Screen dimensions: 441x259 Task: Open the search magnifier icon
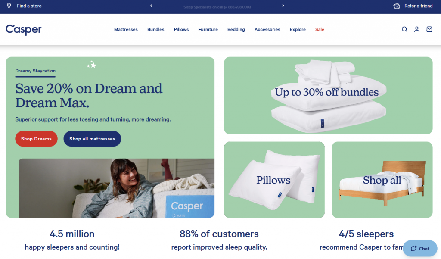404,29
